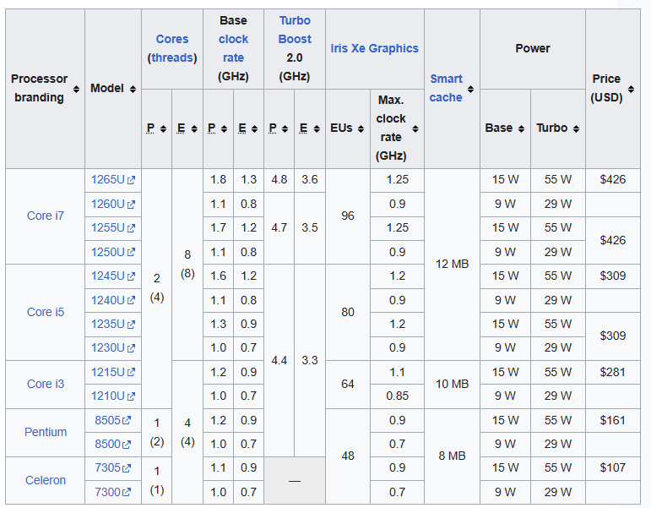The height and width of the screenshot is (508, 651).
Task: Open the Core i7 branding link
Action: click(46, 216)
